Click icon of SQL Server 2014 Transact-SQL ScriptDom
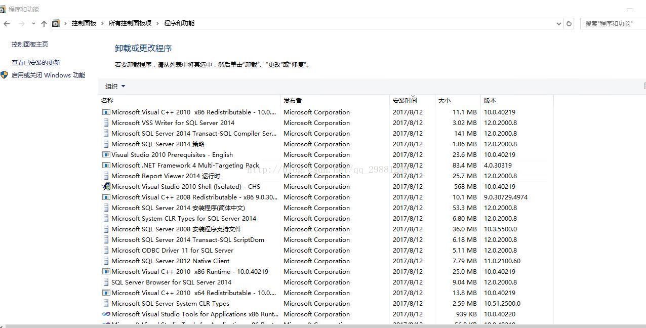The image size is (646, 328). click(106, 240)
